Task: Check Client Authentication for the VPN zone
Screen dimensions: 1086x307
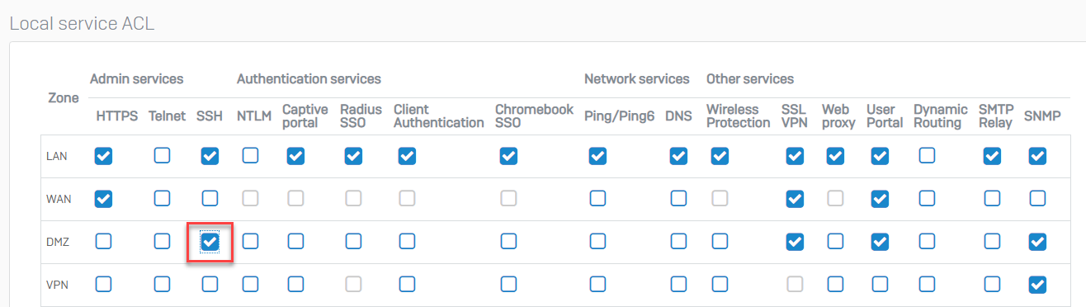Action: (x=407, y=285)
